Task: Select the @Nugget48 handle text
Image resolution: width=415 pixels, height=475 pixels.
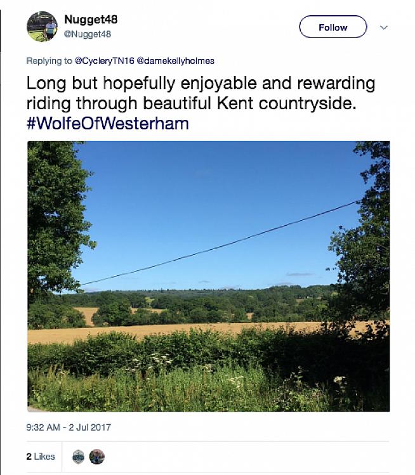Action: [88, 34]
